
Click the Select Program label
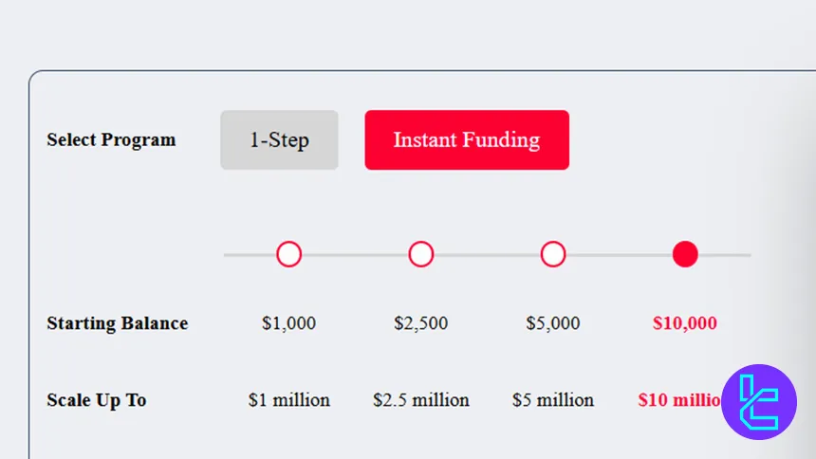[111, 140]
